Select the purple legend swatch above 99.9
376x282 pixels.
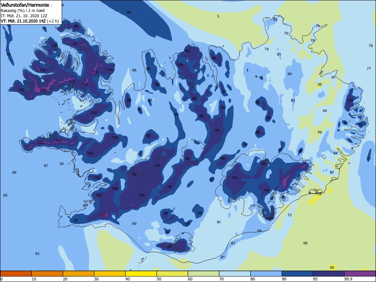pyautogui.click(x=360, y=274)
